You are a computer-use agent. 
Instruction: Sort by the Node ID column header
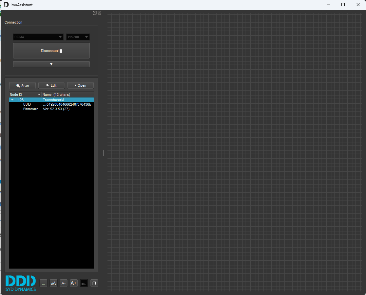pos(25,95)
